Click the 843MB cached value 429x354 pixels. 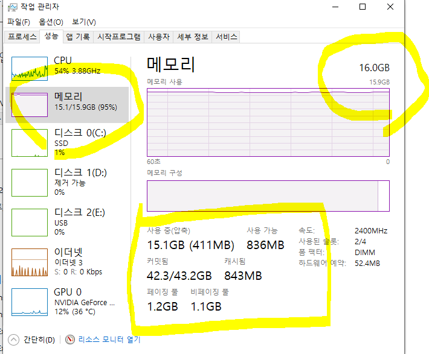[243, 276]
